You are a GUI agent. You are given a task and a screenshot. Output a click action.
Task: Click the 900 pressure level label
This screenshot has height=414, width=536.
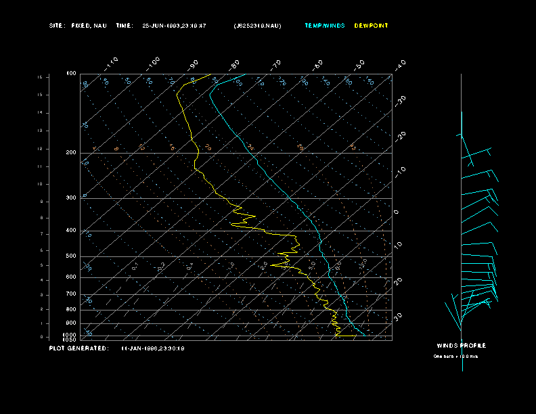[x=71, y=323]
